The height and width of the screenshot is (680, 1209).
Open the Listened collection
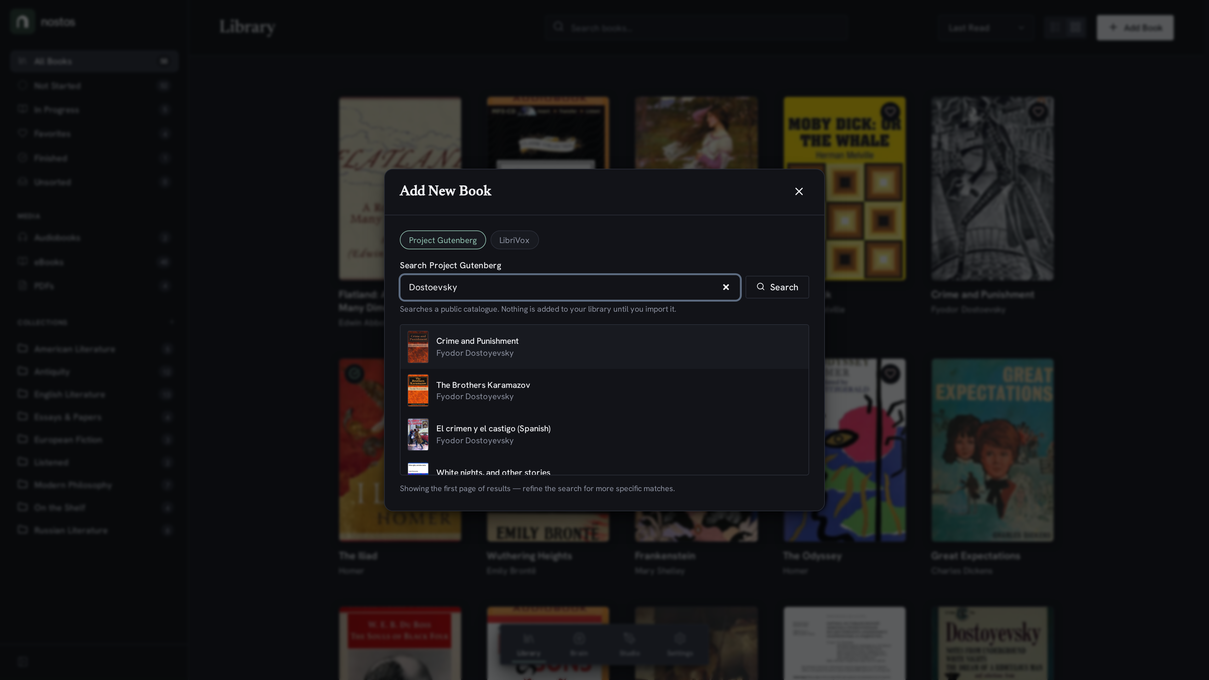tap(94, 462)
